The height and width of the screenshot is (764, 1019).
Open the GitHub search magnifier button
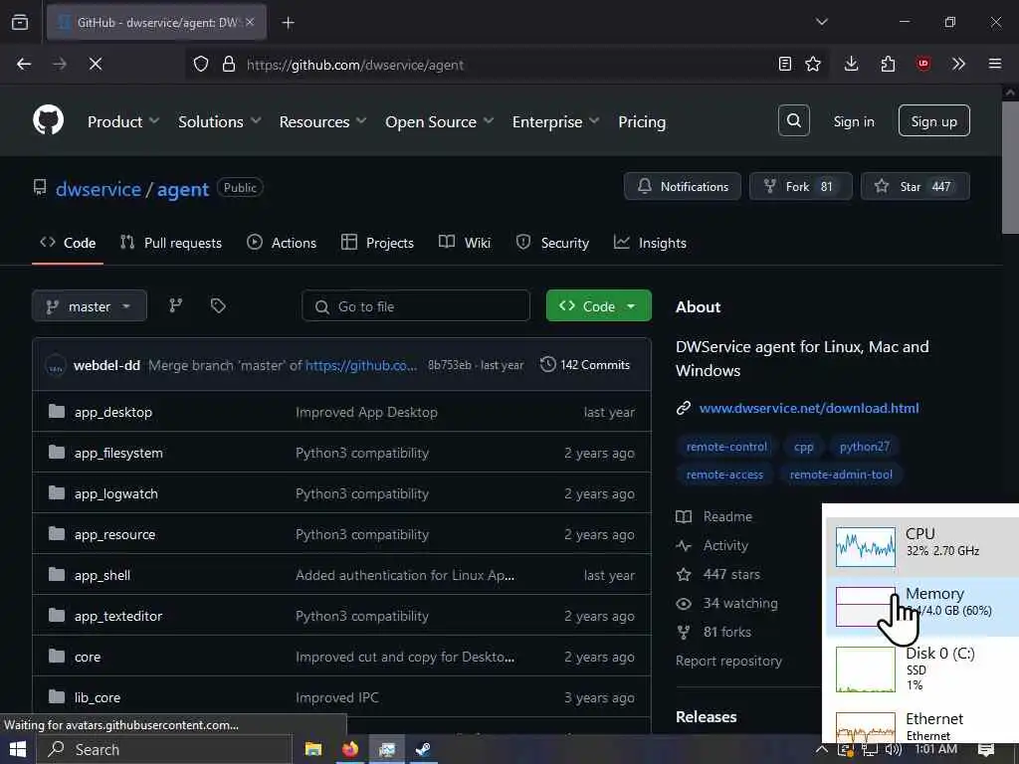793,120
